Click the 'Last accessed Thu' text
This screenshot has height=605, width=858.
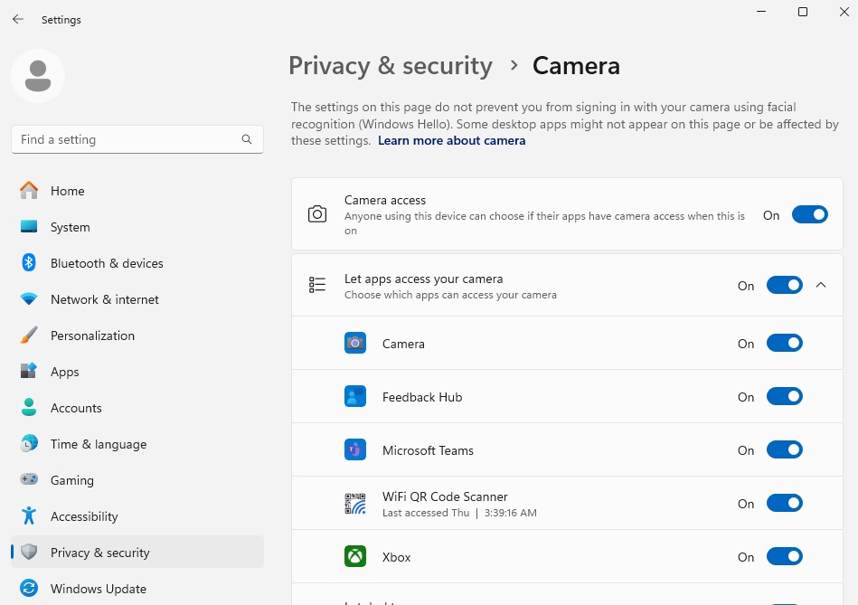(x=426, y=513)
